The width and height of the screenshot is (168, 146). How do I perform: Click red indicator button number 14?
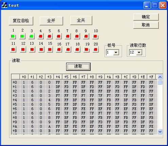click(x=41, y=49)
